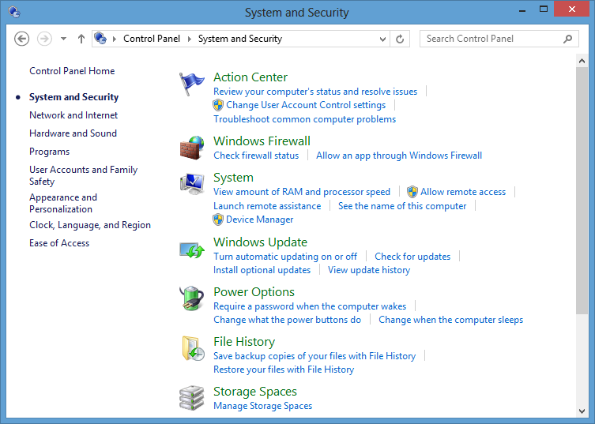Screen dimensions: 595x424
Task: Expand the arrow before Control Panel in the breadcrumb
Action: [115, 39]
